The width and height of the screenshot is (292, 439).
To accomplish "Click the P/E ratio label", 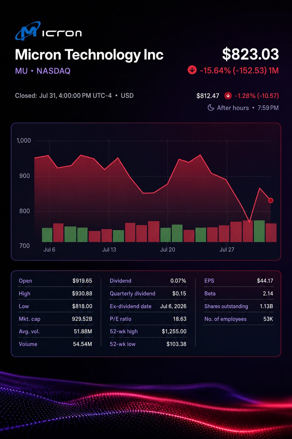I will pos(121,319).
